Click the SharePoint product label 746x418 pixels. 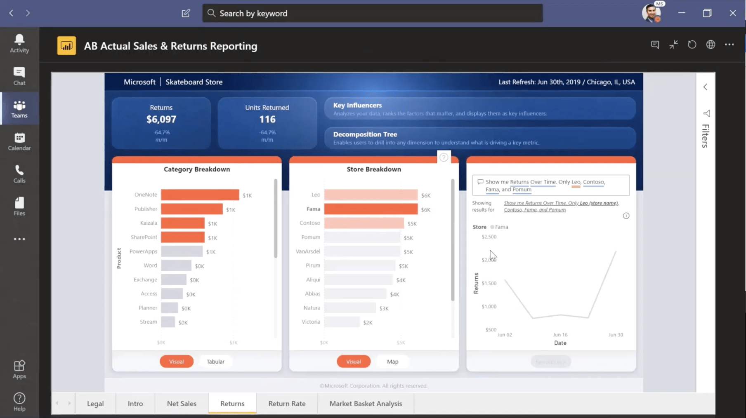(x=144, y=237)
